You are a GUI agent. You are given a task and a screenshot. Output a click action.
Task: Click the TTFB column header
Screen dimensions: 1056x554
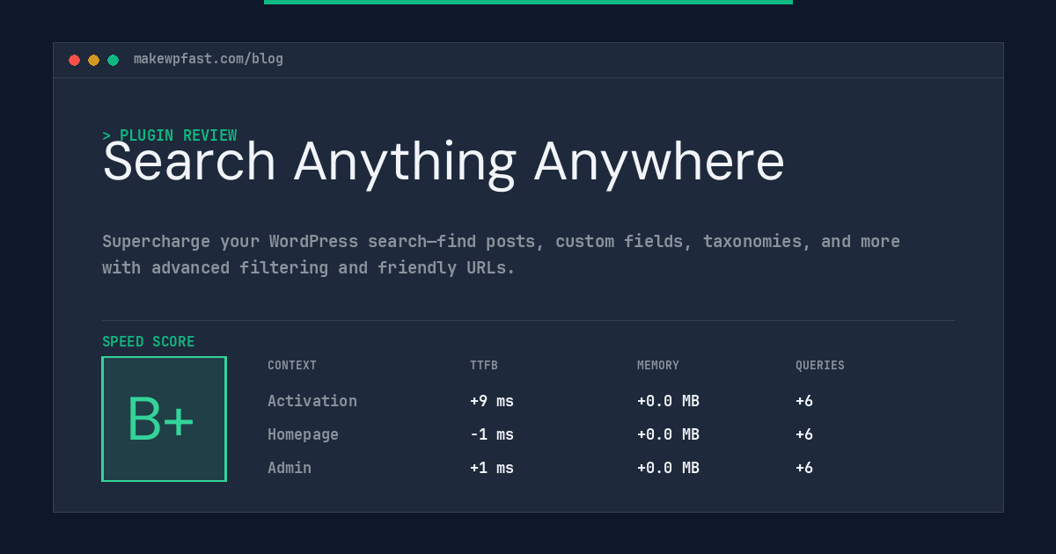pyautogui.click(x=484, y=366)
